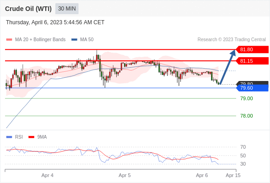Click the RSI 70 level label
Image resolution: width=270 pixels, height=183 pixels.
point(243,147)
